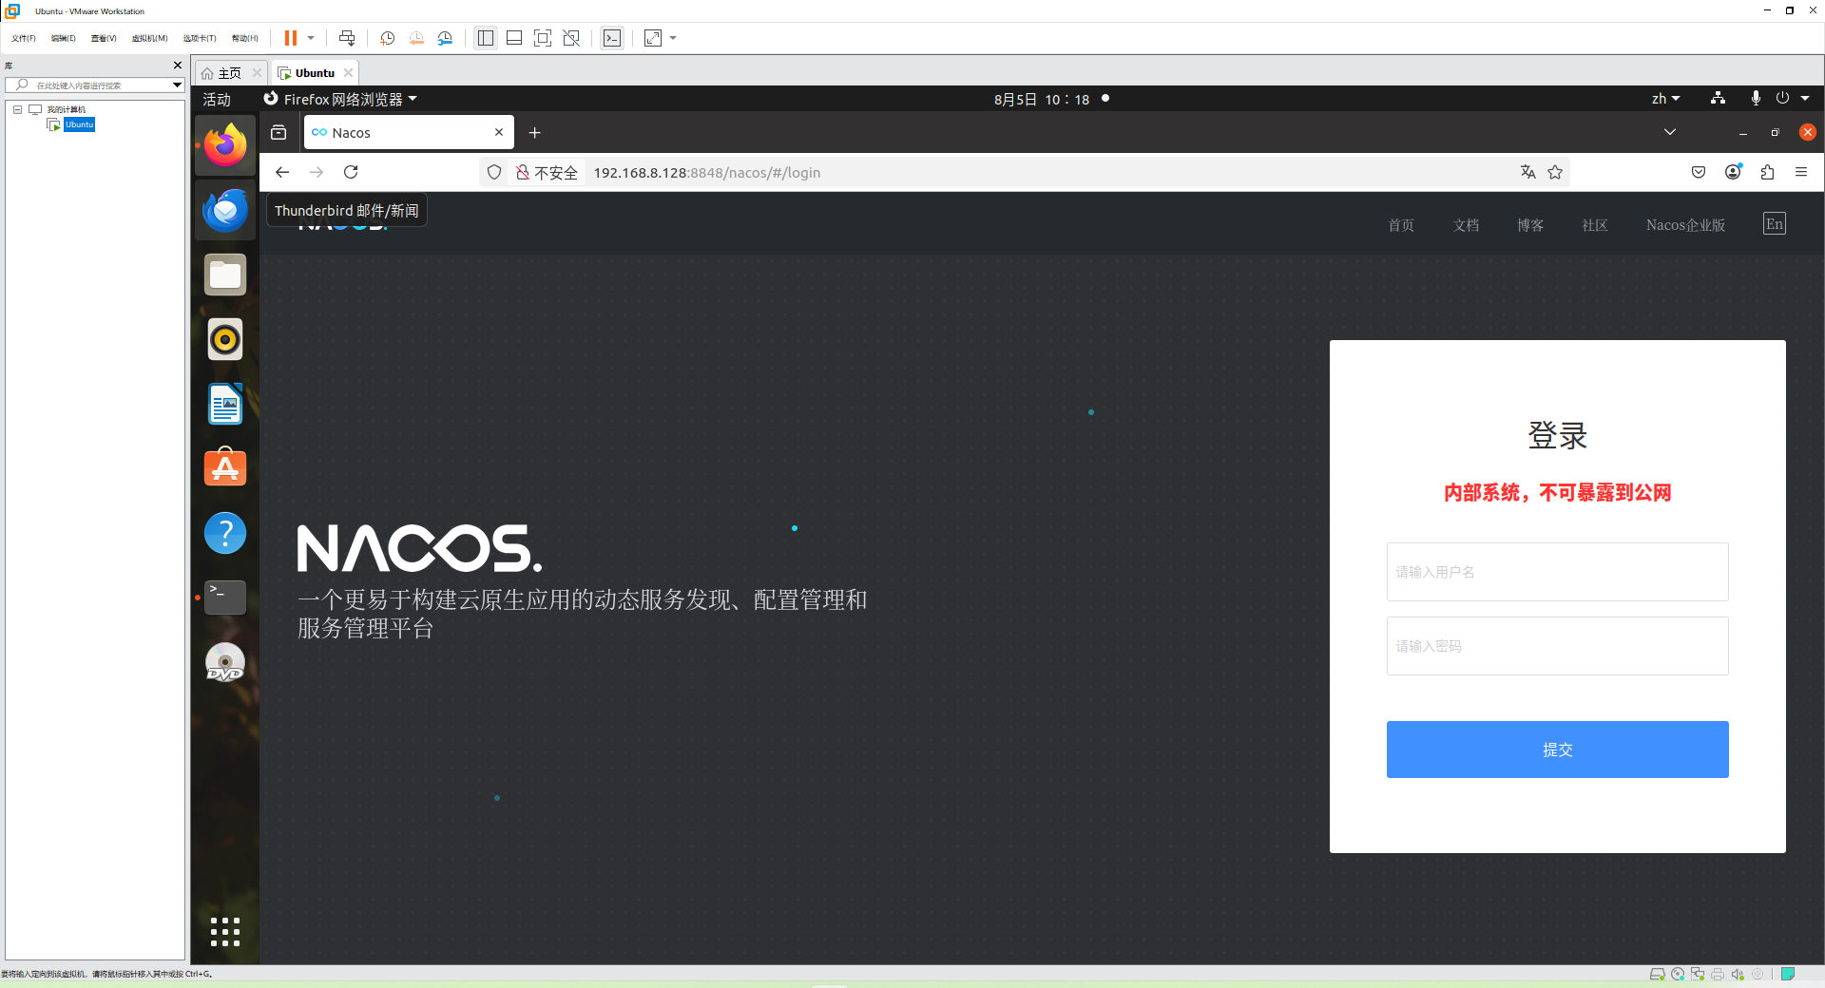
Task: Expand the VMware power options dropdown arrow
Action: click(x=311, y=38)
